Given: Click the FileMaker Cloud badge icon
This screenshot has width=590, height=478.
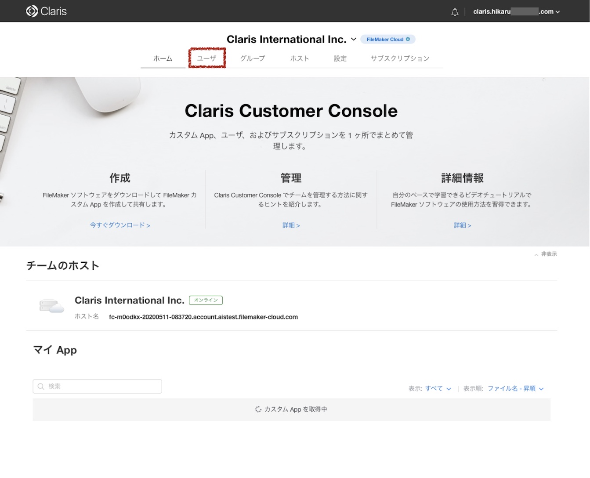Looking at the screenshot, I should 408,39.
